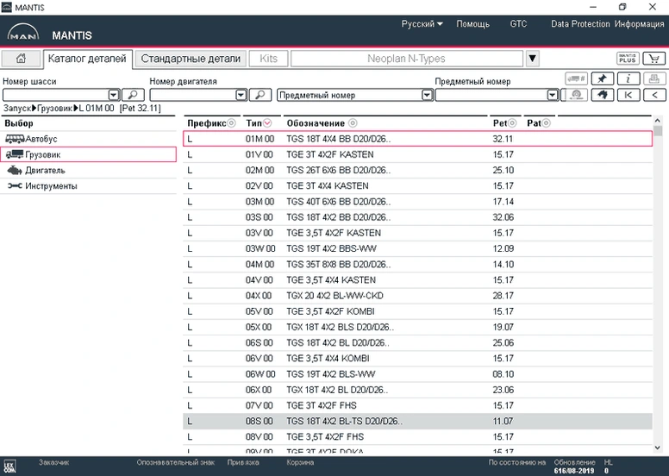Open the Data Protection link
The width and height of the screenshot is (669, 476).
point(580,24)
